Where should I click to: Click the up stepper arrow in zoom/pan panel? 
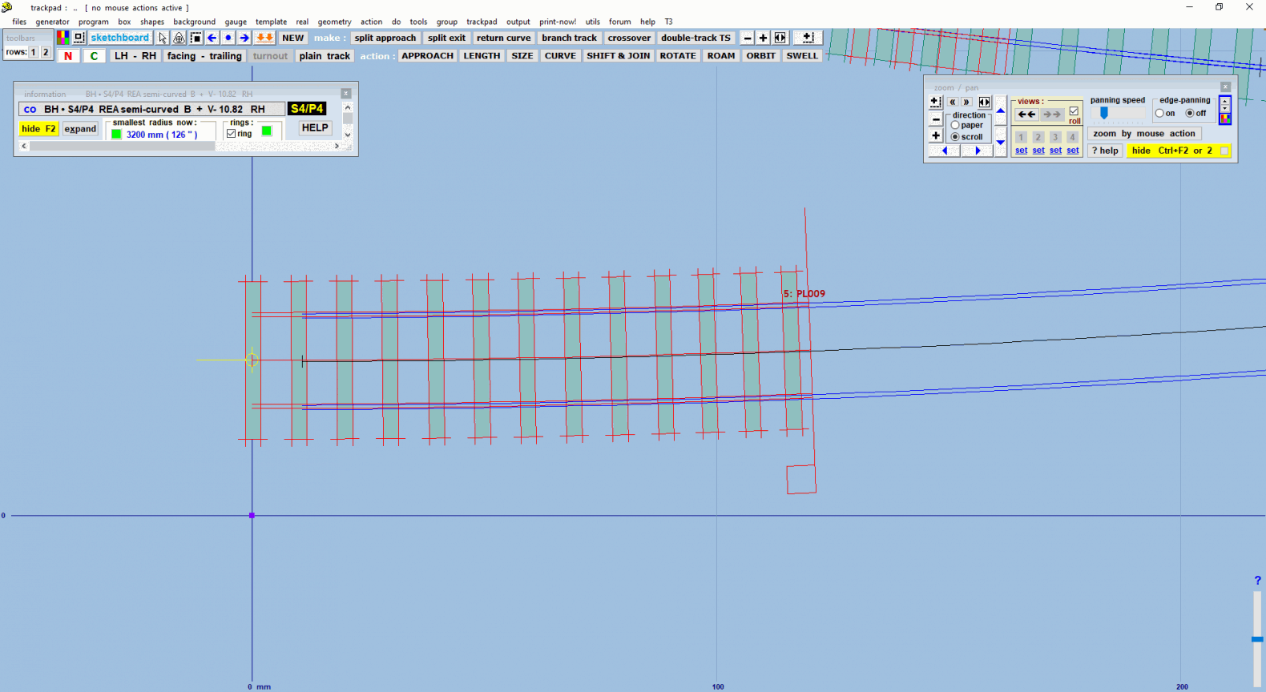1225,101
